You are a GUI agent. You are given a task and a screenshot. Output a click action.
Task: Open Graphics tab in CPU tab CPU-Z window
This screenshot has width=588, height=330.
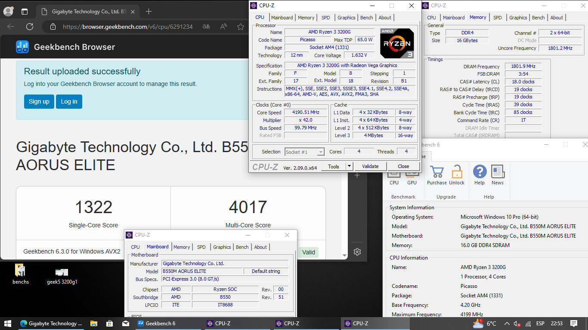pyautogui.click(x=346, y=18)
